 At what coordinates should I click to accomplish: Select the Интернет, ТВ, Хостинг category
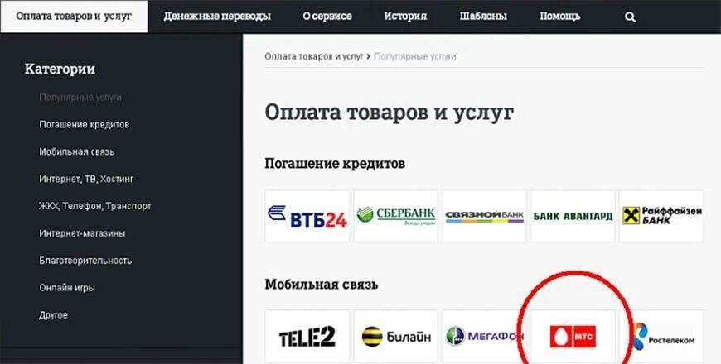click(86, 179)
